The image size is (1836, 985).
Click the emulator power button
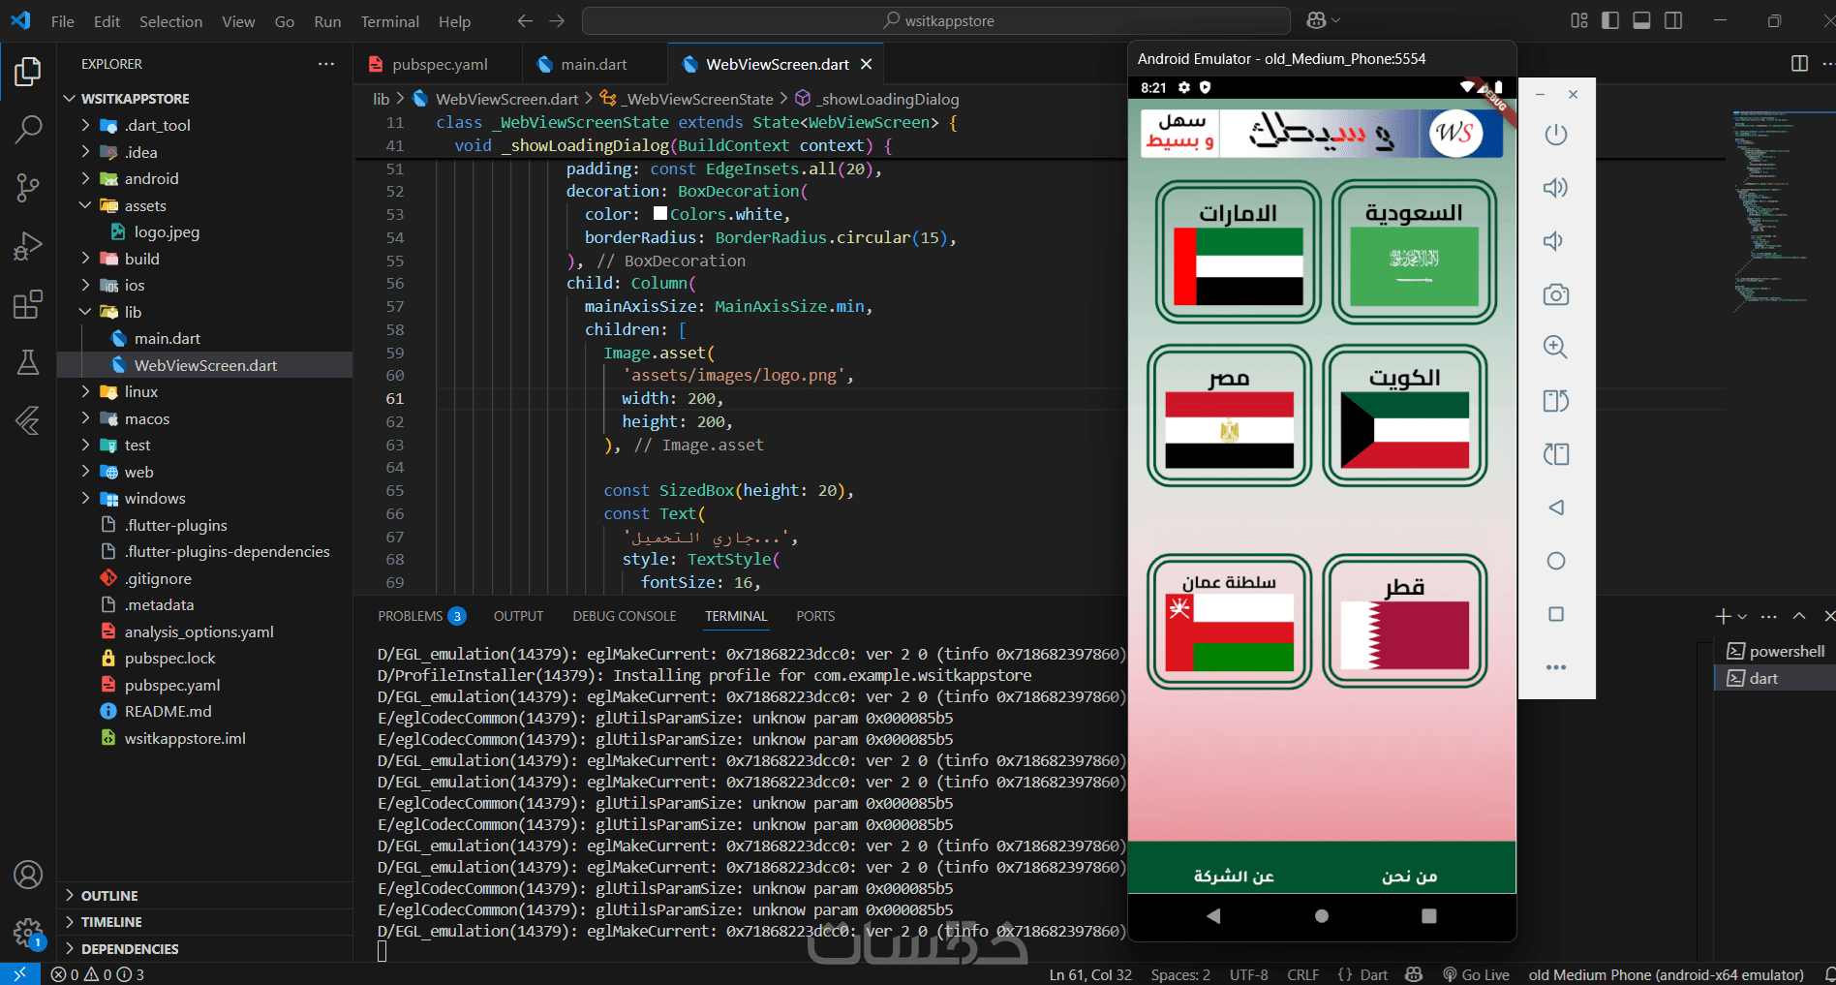[x=1555, y=135]
